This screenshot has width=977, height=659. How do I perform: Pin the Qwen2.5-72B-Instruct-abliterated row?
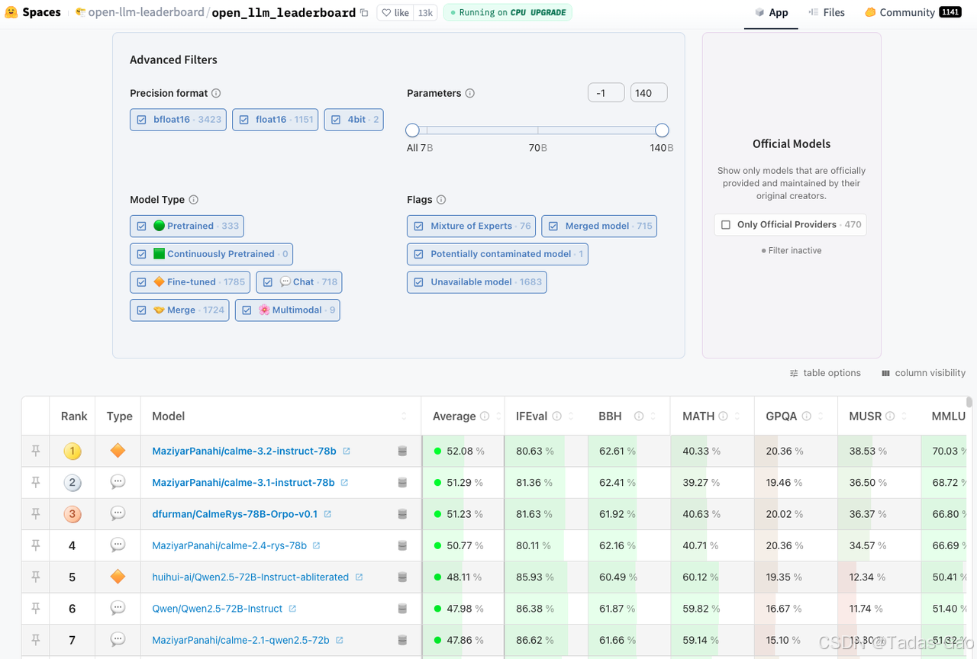pos(35,577)
